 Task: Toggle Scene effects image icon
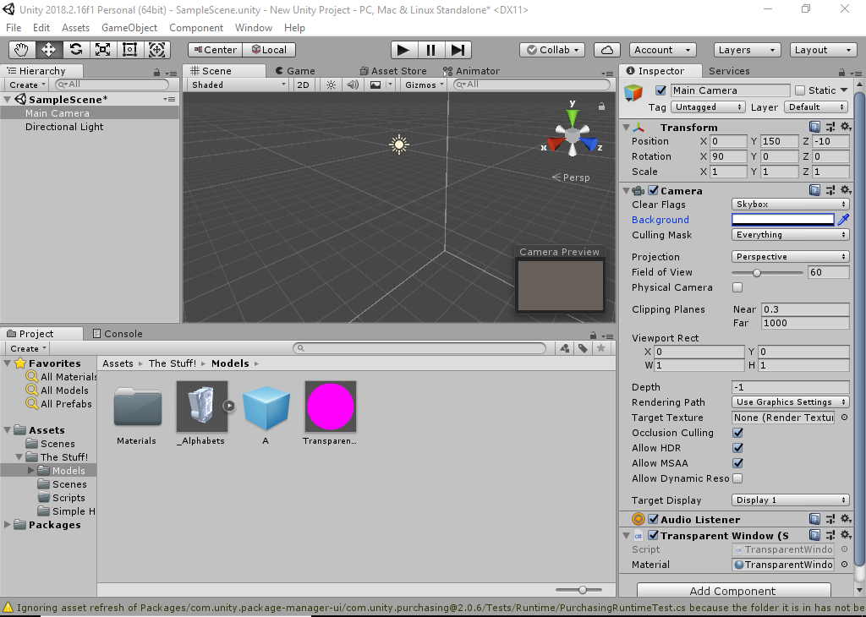pyautogui.click(x=375, y=85)
